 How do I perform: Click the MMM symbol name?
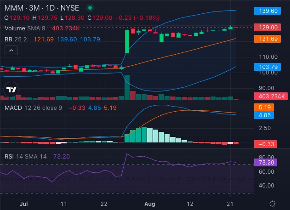click(14, 8)
